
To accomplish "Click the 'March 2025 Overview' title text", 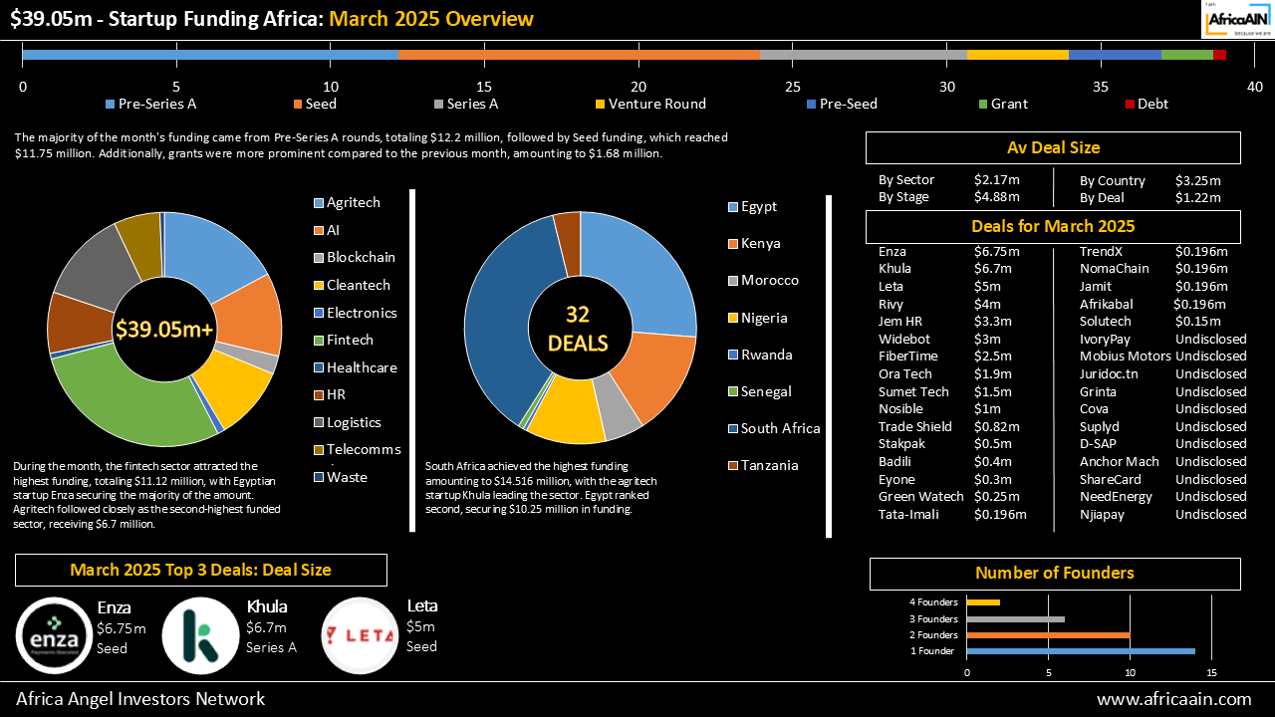I will coord(431,19).
